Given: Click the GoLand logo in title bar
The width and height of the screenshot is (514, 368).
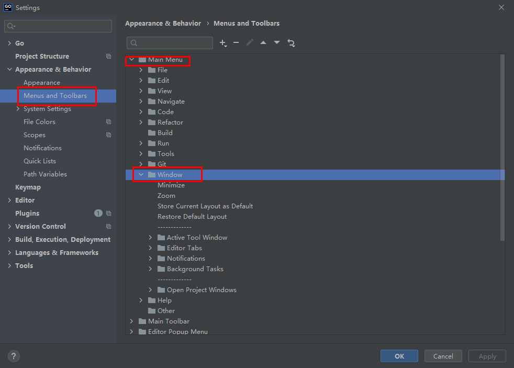Looking at the screenshot, I should pyautogui.click(x=8, y=7).
